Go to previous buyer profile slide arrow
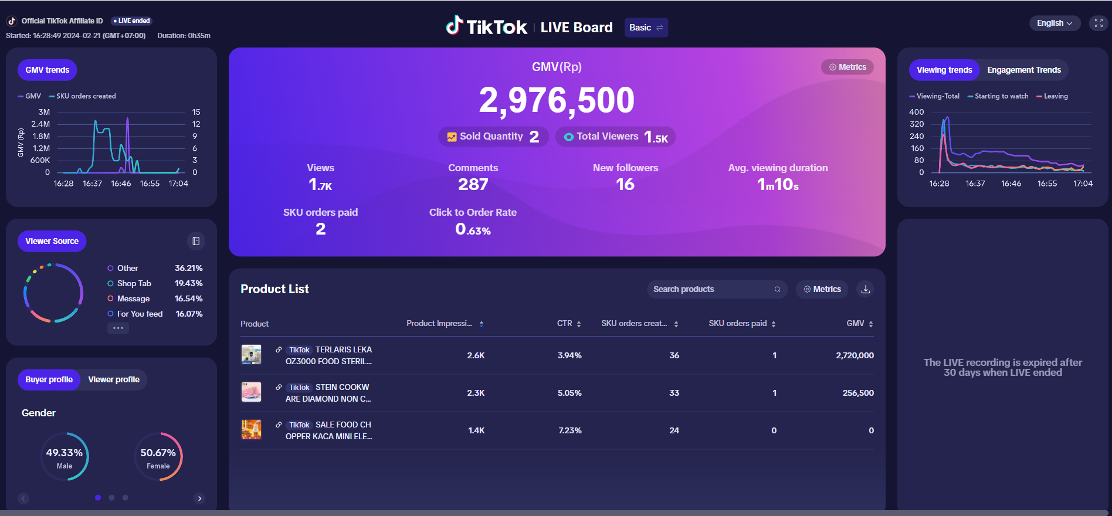Screen dimensions: 1112x516 [x=23, y=498]
